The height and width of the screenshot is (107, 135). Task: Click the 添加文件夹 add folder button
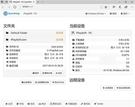pos(58,82)
